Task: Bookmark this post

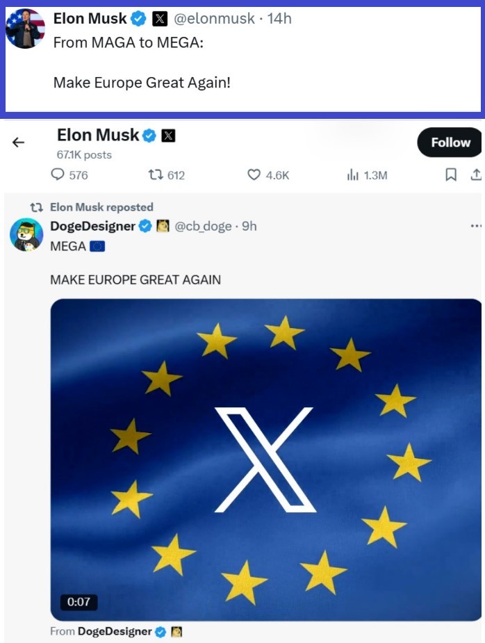Action: (451, 175)
